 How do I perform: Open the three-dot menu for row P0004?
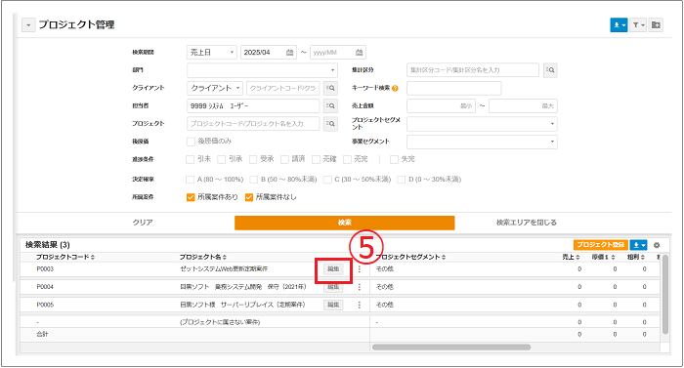(360, 287)
